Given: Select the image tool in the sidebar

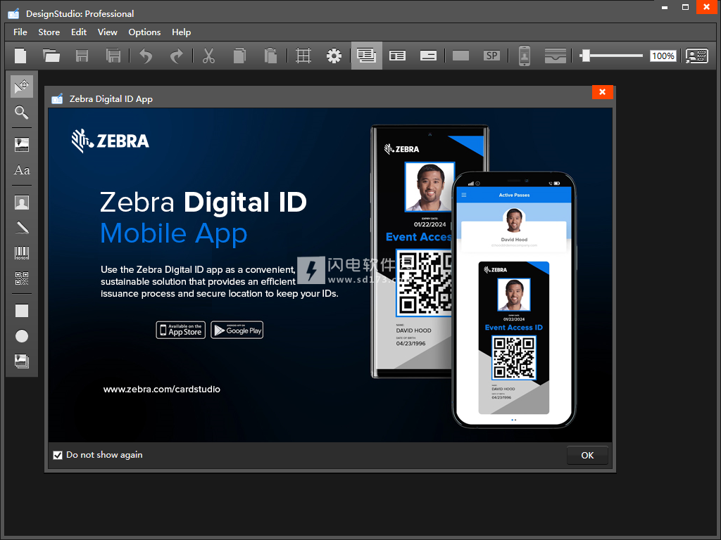Looking at the screenshot, I should click(x=22, y=144).
